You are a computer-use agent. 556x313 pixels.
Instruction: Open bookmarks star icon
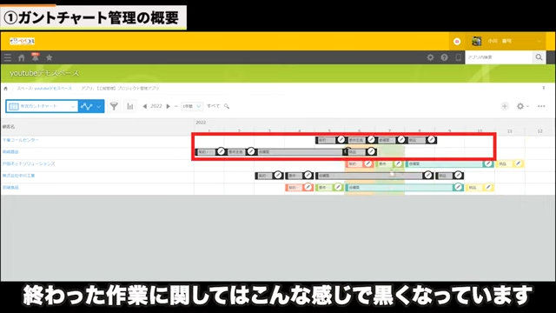coord(49,57)
